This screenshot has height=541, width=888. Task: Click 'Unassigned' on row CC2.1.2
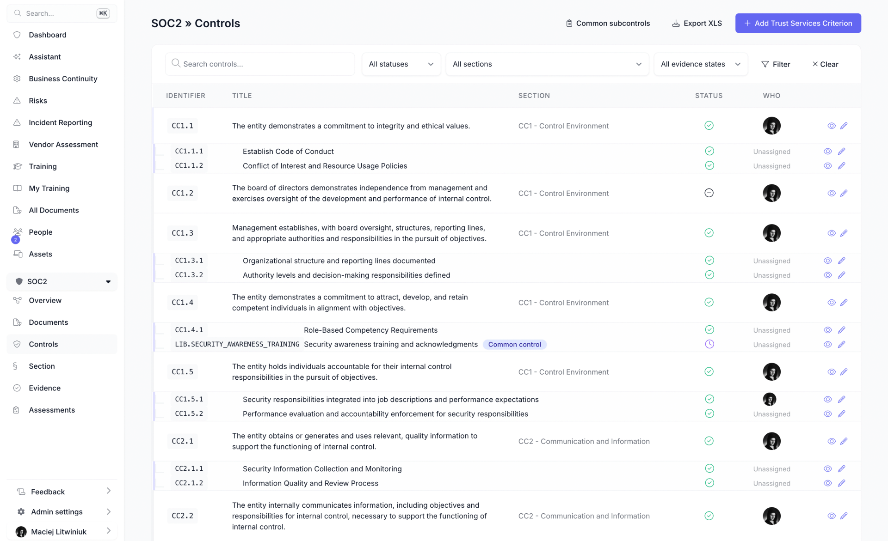click(x=771, y=483)
